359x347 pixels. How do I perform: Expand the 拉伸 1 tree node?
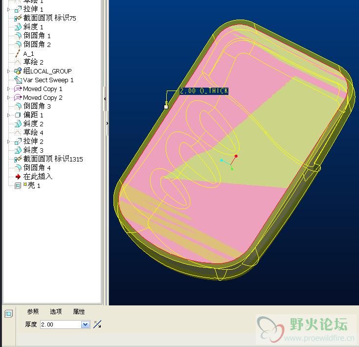click(x=8, y=10)
